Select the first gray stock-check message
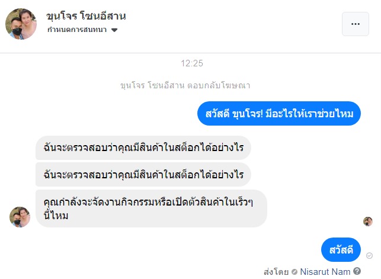The width and height of the screenshot is (381, 279). click(143, 147)
